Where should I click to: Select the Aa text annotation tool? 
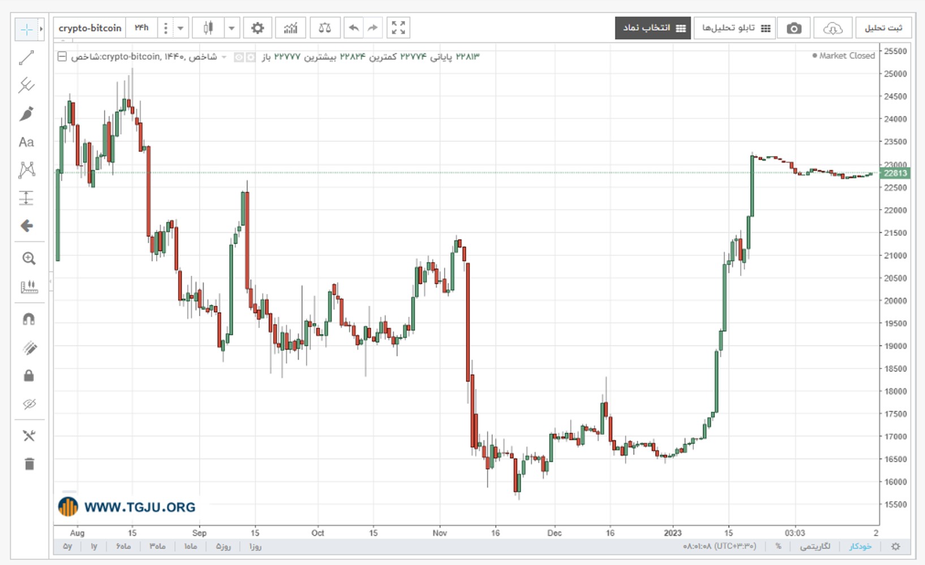[x=27, y=142]
